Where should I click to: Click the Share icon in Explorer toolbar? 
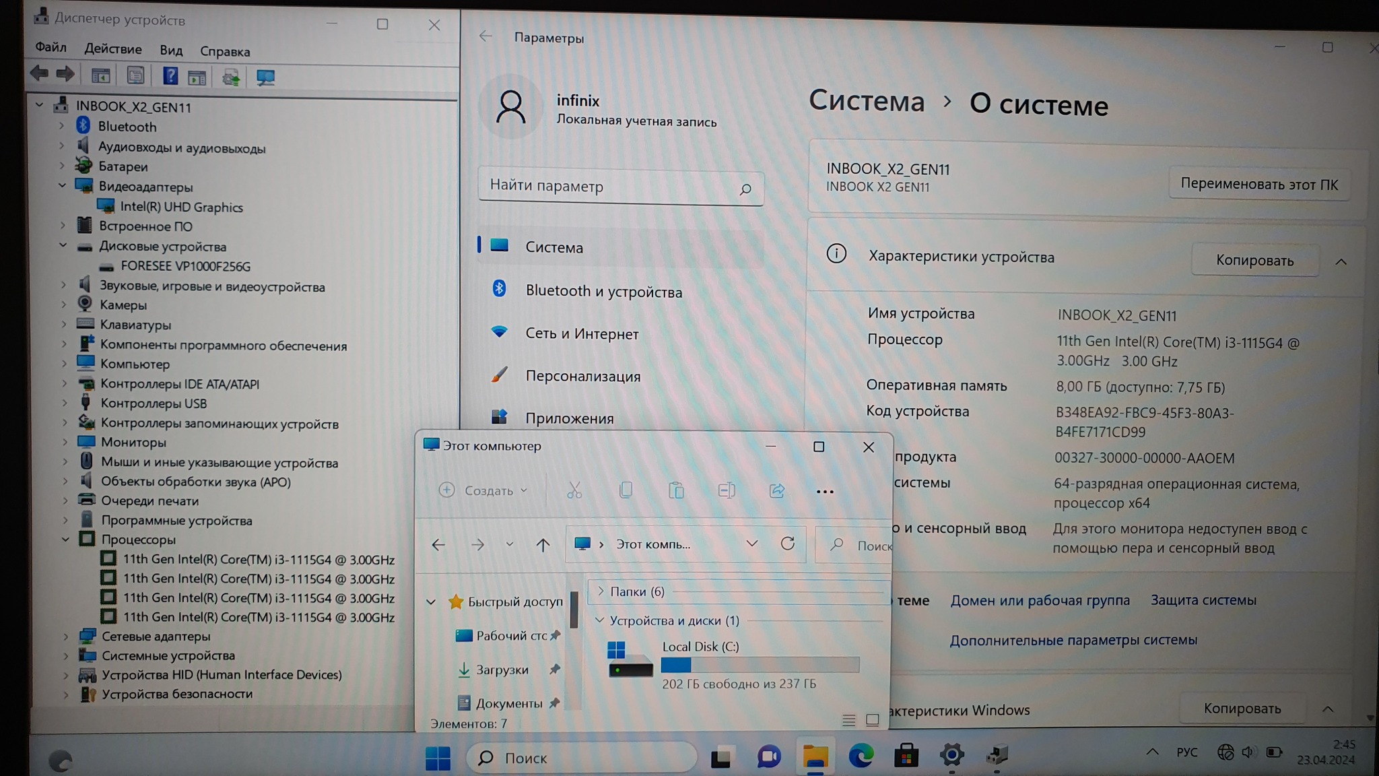777,490
